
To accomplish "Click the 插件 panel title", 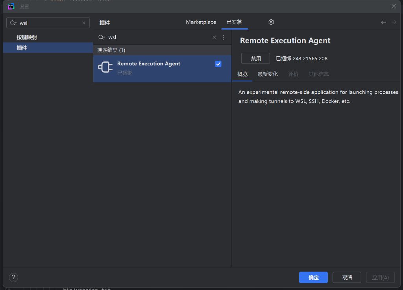I will pos(105,22).
